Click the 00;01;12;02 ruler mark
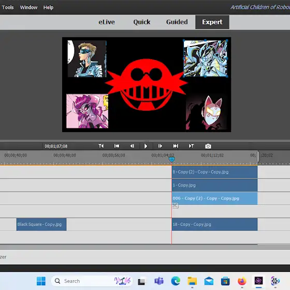 212,155
